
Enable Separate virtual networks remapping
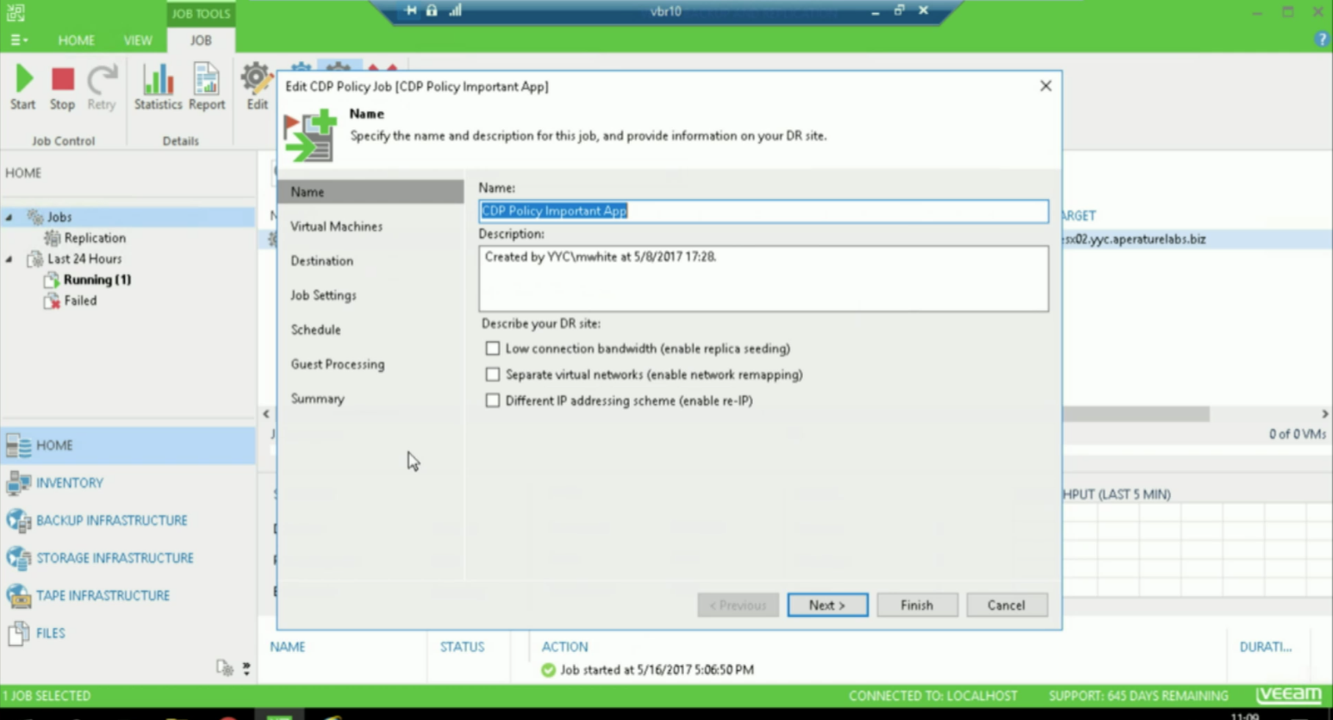492,375
